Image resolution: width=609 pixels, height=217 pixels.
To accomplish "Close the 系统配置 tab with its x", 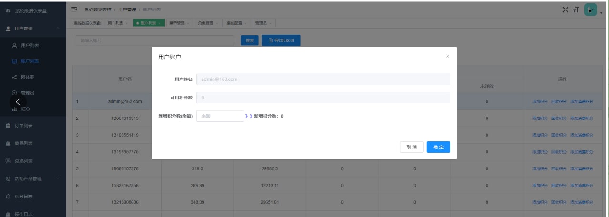I will pos(244,23).
